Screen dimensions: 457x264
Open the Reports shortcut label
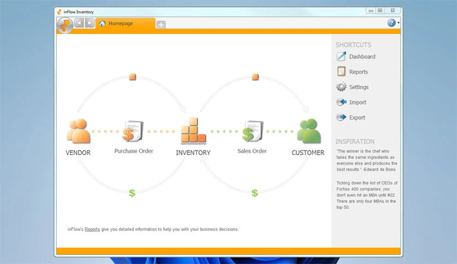[x=359, y=72]
